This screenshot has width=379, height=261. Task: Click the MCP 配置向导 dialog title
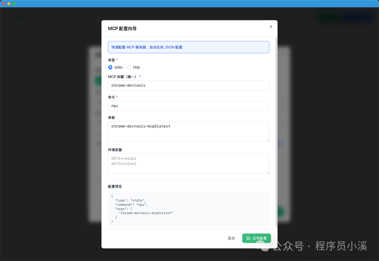(122, 29)
